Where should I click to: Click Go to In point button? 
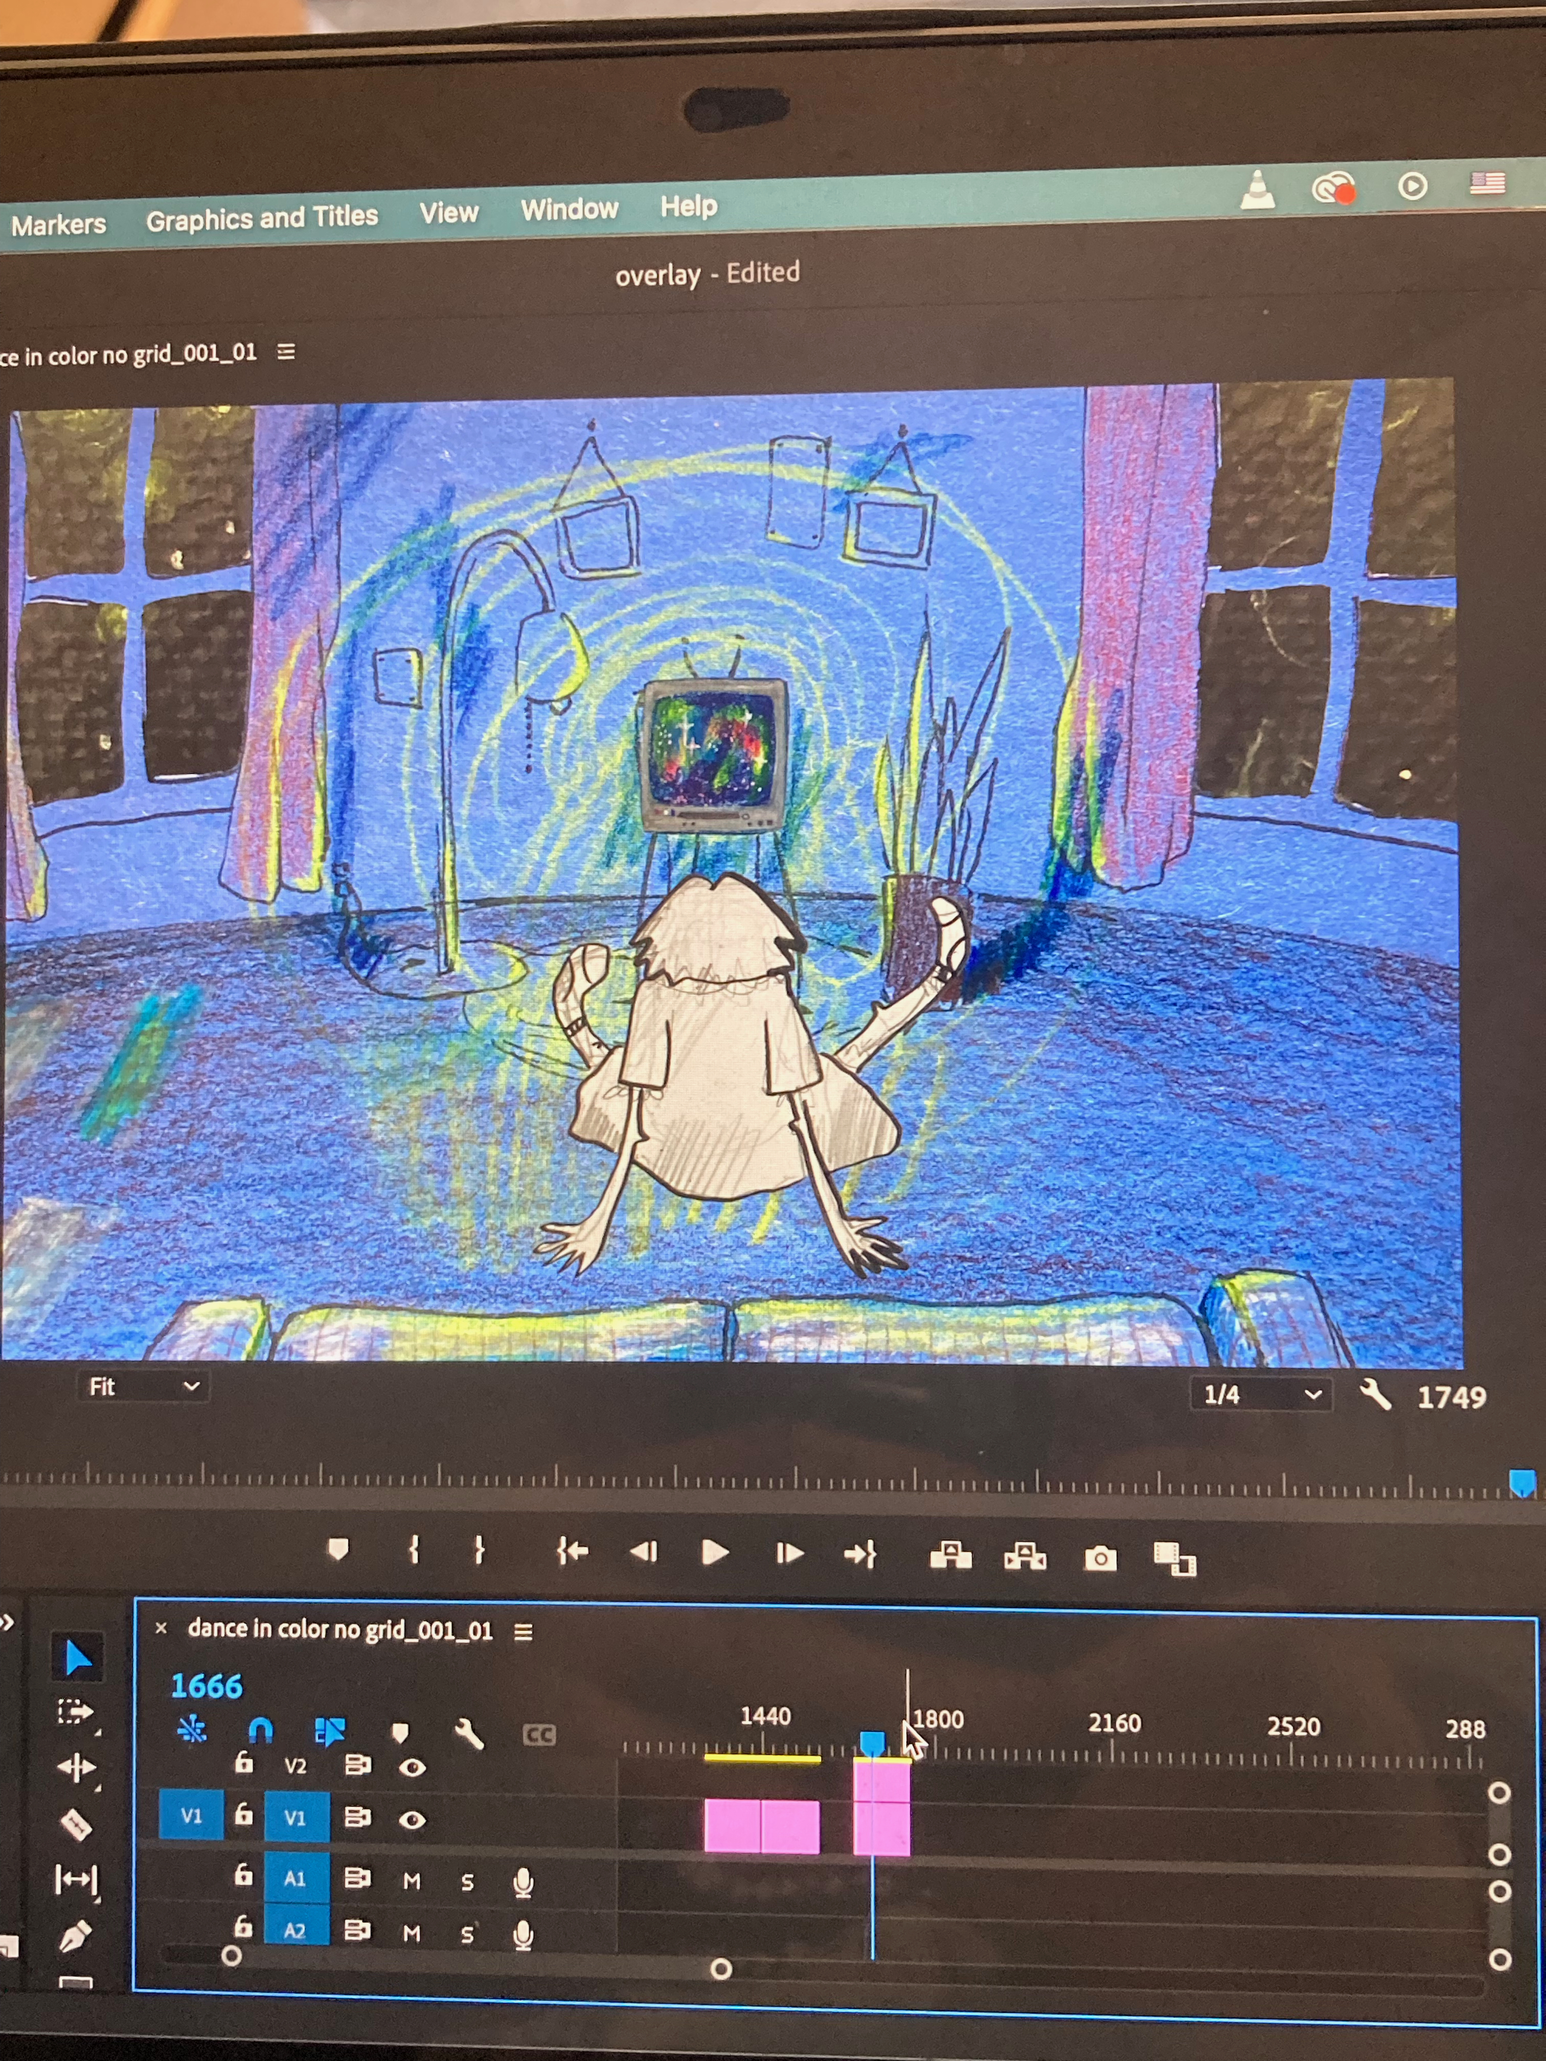[572, 1551]
